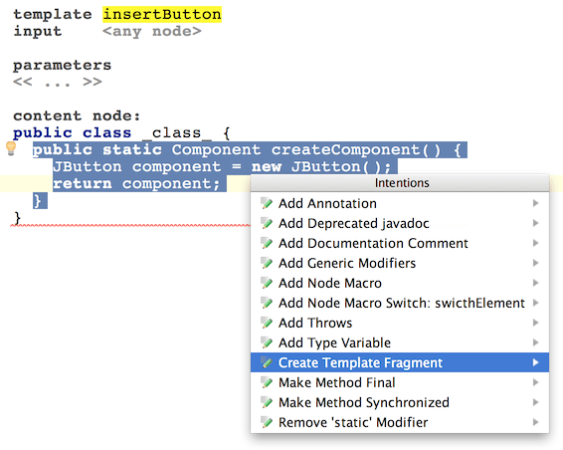Choose Add Annotation intention
Image resolution: width=563 pixels, height=450 pixels.
(400, 203)
